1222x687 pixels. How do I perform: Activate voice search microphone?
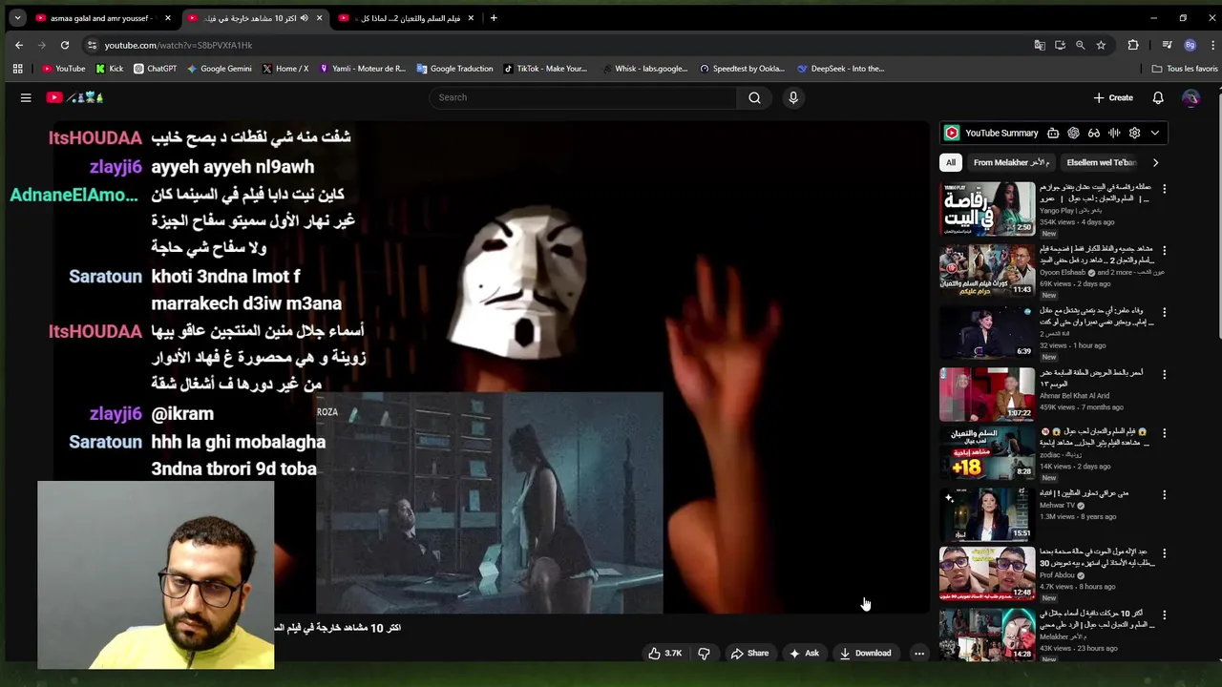(792, 97)
